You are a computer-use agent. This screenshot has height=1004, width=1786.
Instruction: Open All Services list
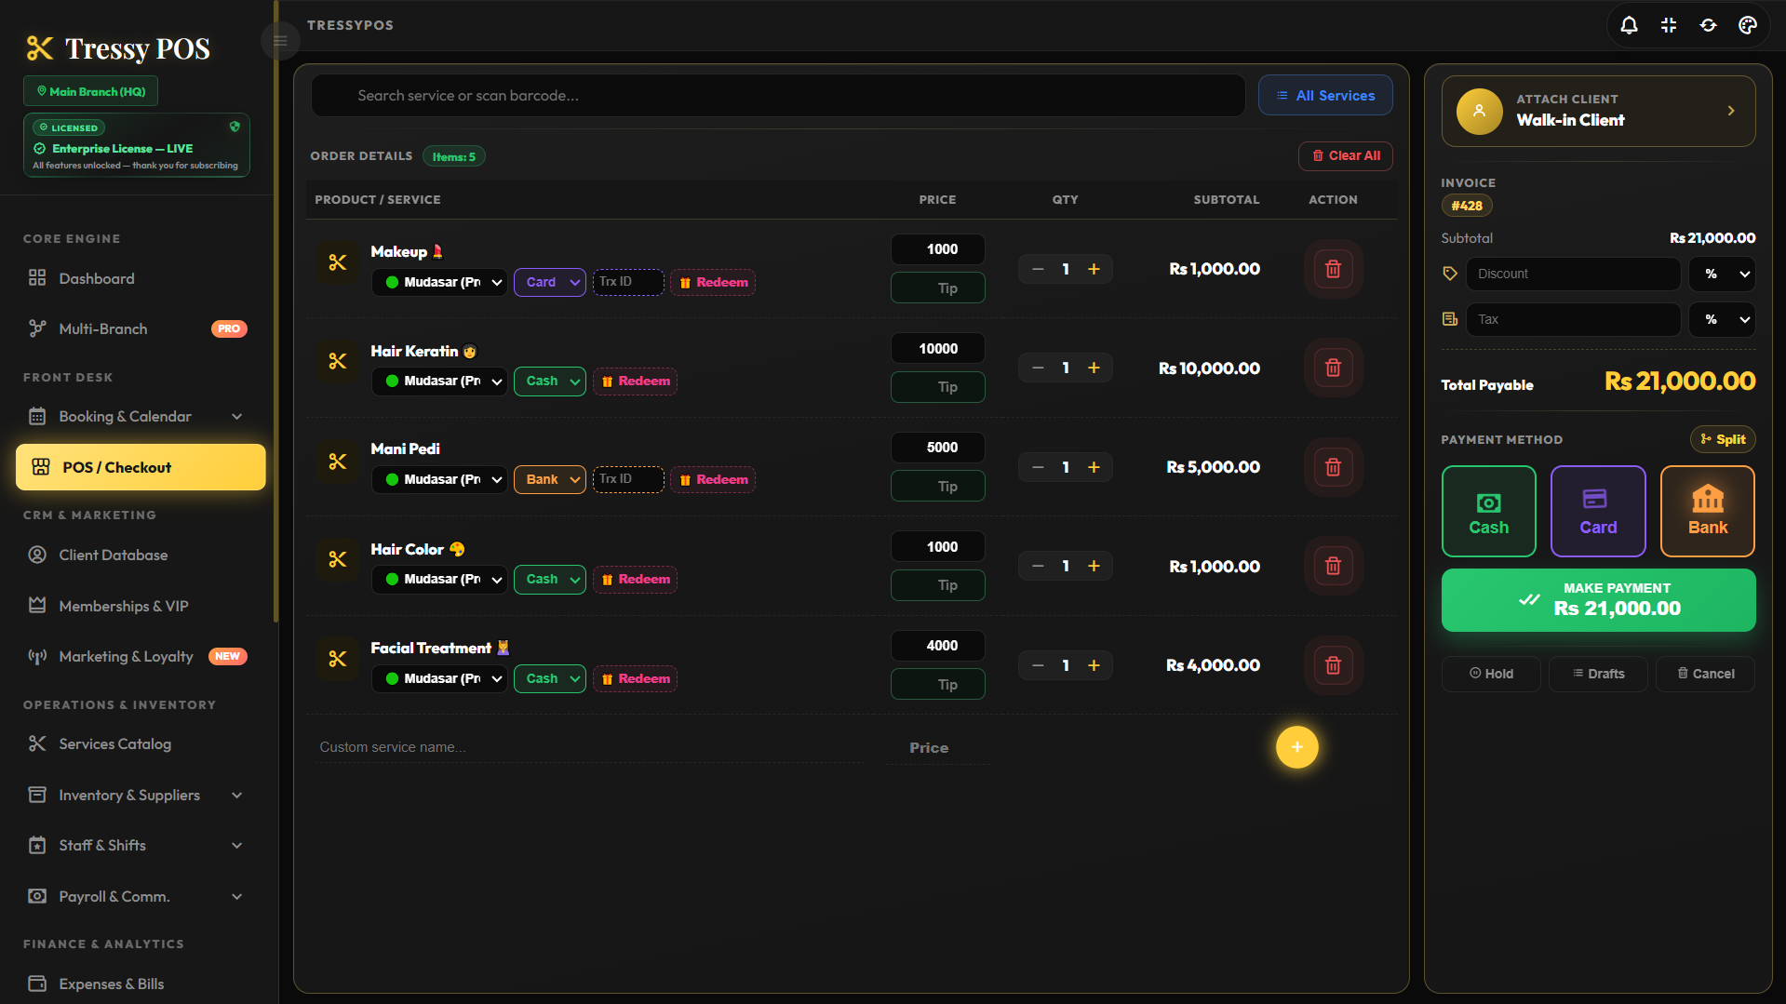1325,95
